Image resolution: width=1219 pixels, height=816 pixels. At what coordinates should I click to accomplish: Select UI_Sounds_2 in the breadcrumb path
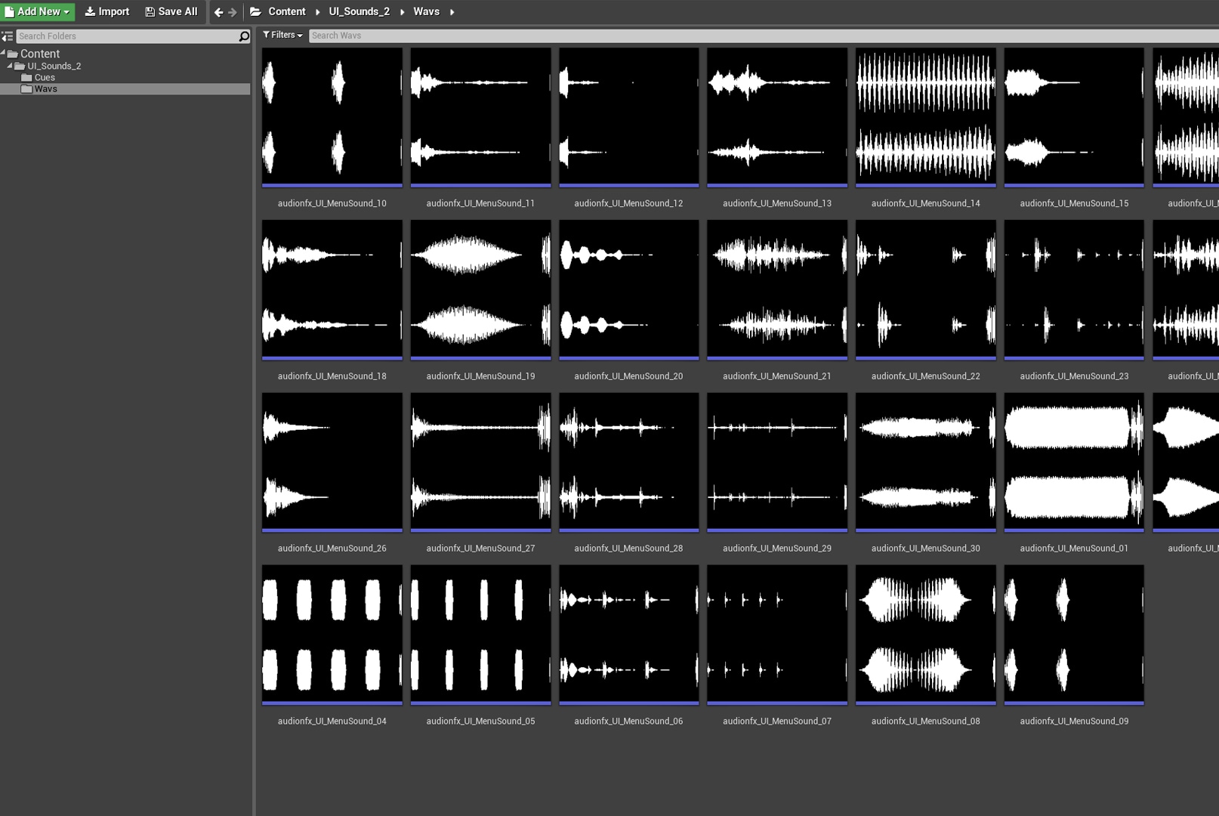tap(359, 11)
